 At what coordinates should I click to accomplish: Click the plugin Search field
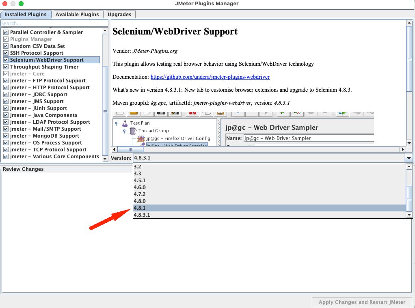pos(54,23)
